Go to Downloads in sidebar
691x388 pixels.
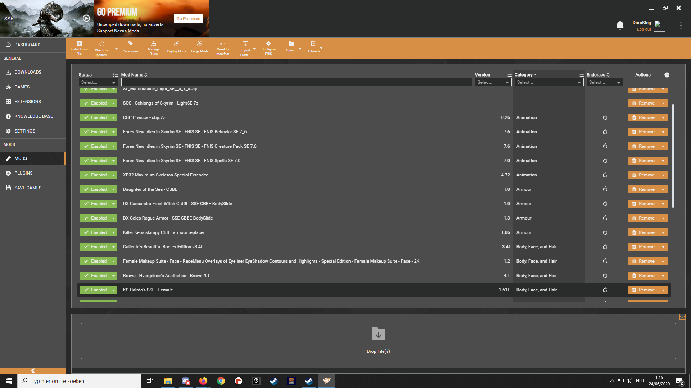[x=28, y=72]
